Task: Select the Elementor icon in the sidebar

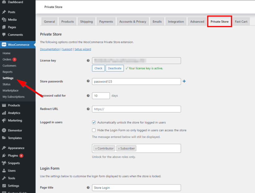Action: 4,130
